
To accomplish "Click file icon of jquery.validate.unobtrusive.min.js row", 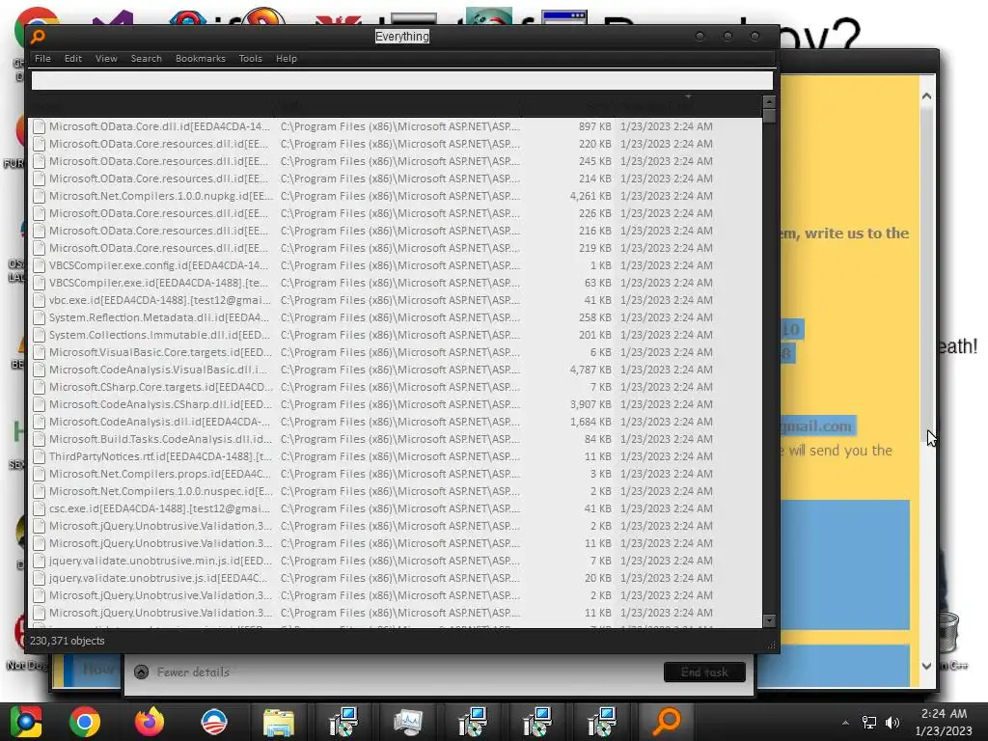I will tap(39, 561).
